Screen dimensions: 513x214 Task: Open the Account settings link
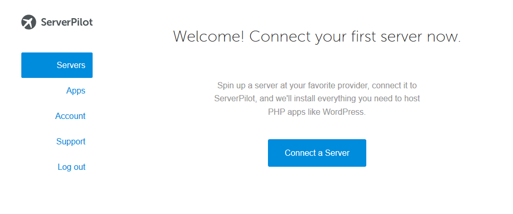pos(70,116)
